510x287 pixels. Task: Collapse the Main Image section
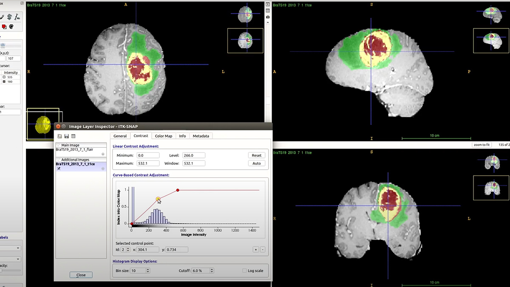click(x=58, y=145)
